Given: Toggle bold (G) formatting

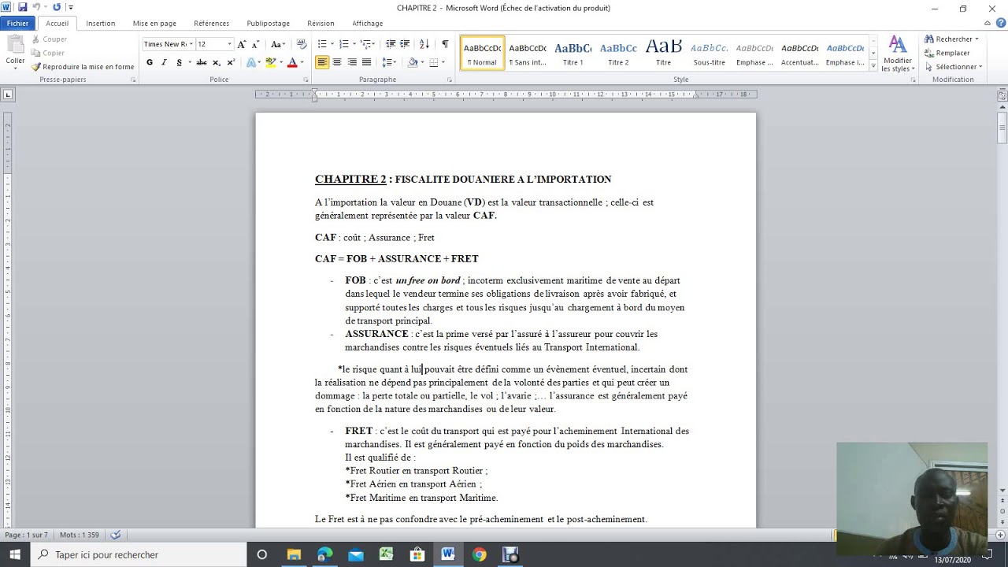Looking at the screenshot, I should 150,62.
